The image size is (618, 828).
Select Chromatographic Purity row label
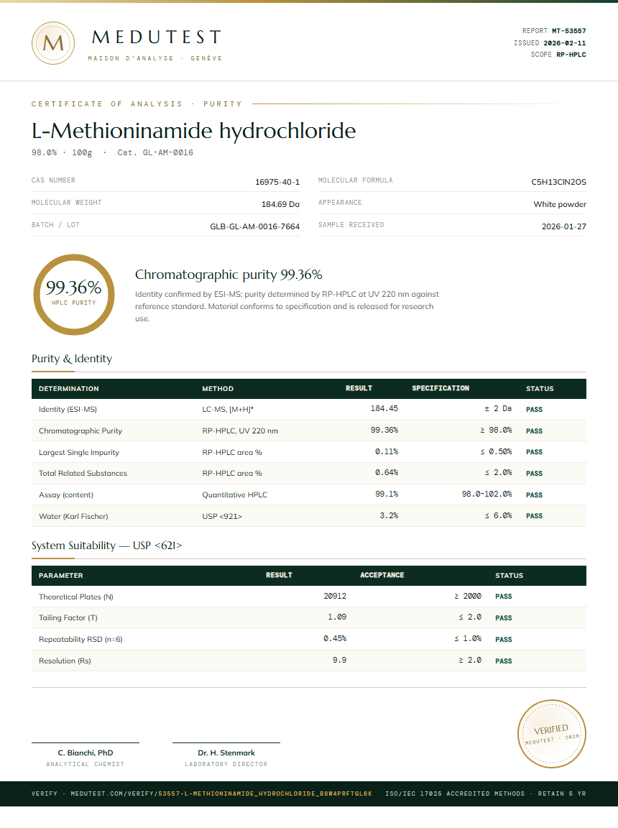[x=80, y=431]
